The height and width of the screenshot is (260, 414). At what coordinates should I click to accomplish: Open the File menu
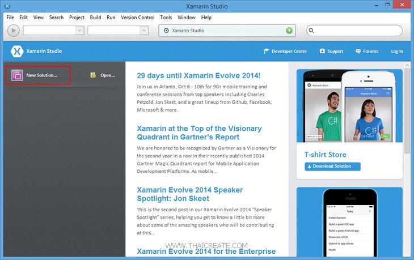tap(10, 18)
